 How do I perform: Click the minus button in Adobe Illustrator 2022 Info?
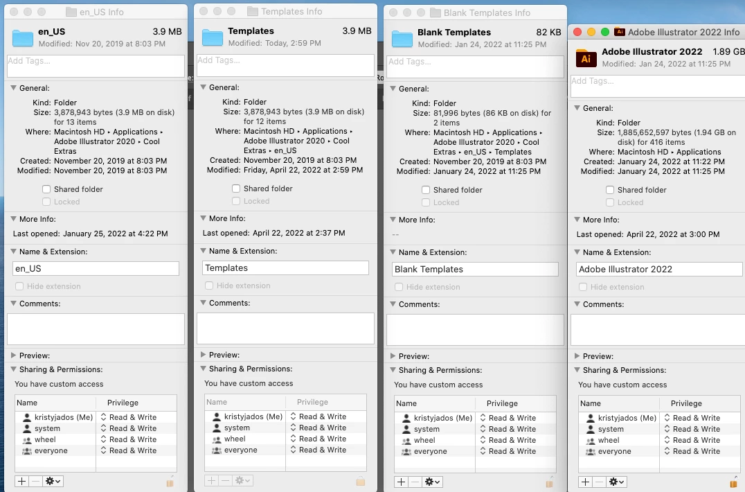pyautogui.click(x=599, y=482)
